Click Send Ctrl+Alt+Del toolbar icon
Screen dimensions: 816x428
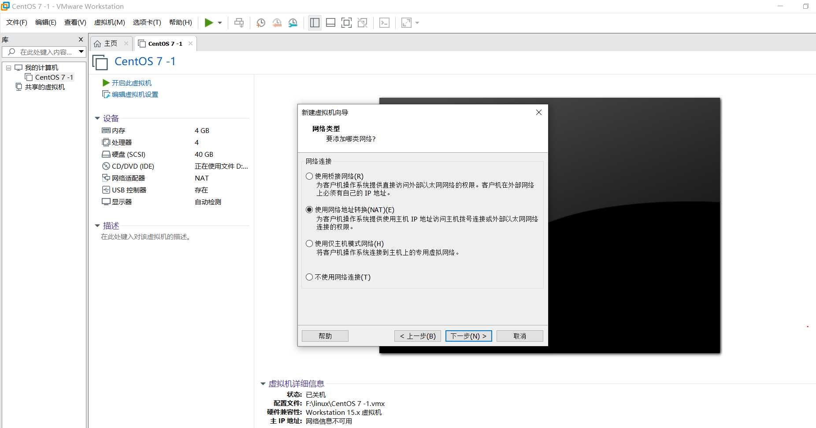tap(239, 23)
